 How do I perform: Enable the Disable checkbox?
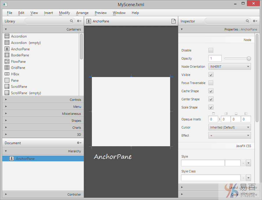coord(211,50)
